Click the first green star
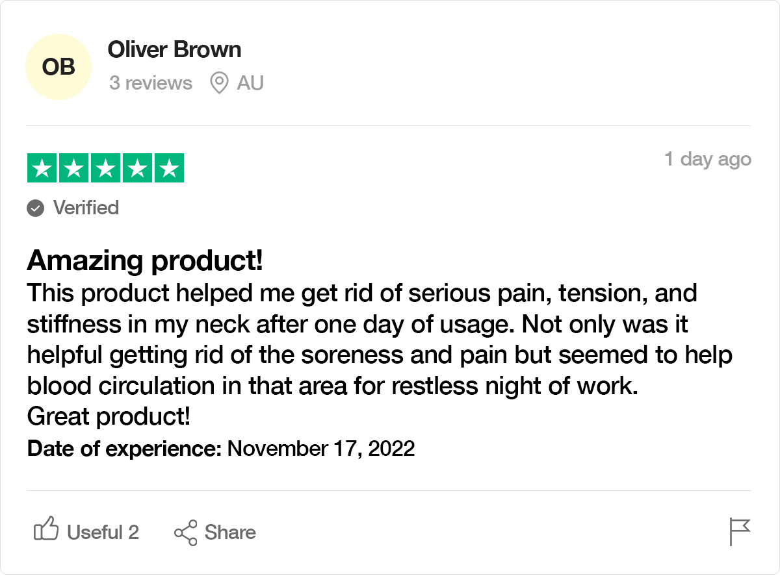The image size is (780, 576). pyautogui.click(x=42, y=168)
